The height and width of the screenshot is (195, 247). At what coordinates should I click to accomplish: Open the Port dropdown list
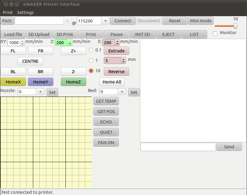click(x=67, y=21)
